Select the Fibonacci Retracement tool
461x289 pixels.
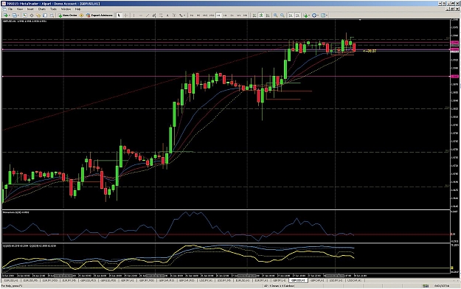point(161,15)
